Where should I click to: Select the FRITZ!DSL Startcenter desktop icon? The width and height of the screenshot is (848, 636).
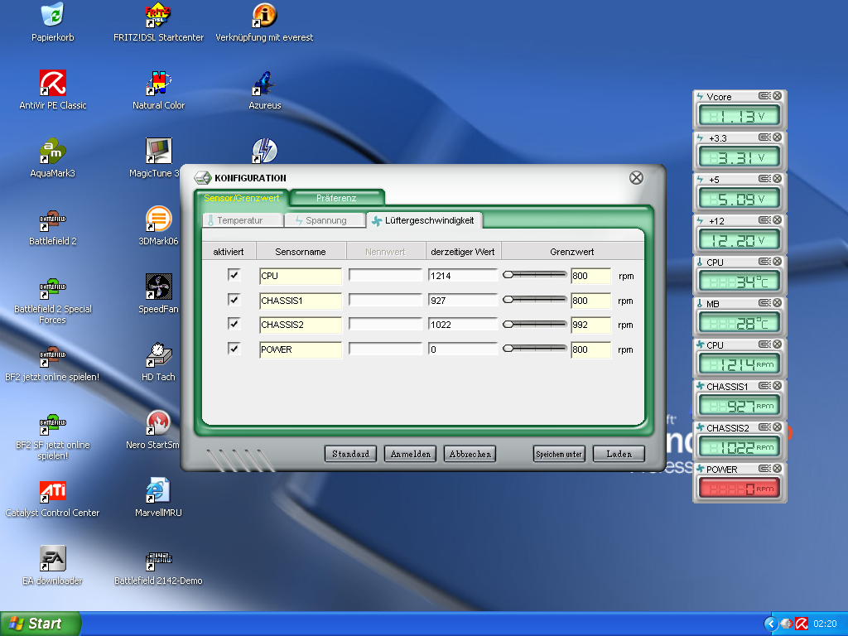click(158, 22)
